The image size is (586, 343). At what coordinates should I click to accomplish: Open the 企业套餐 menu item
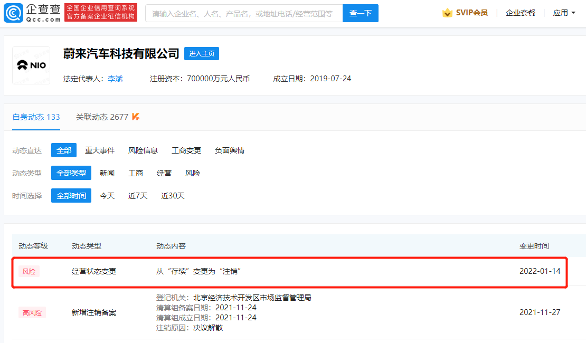(x=521, y=12)
